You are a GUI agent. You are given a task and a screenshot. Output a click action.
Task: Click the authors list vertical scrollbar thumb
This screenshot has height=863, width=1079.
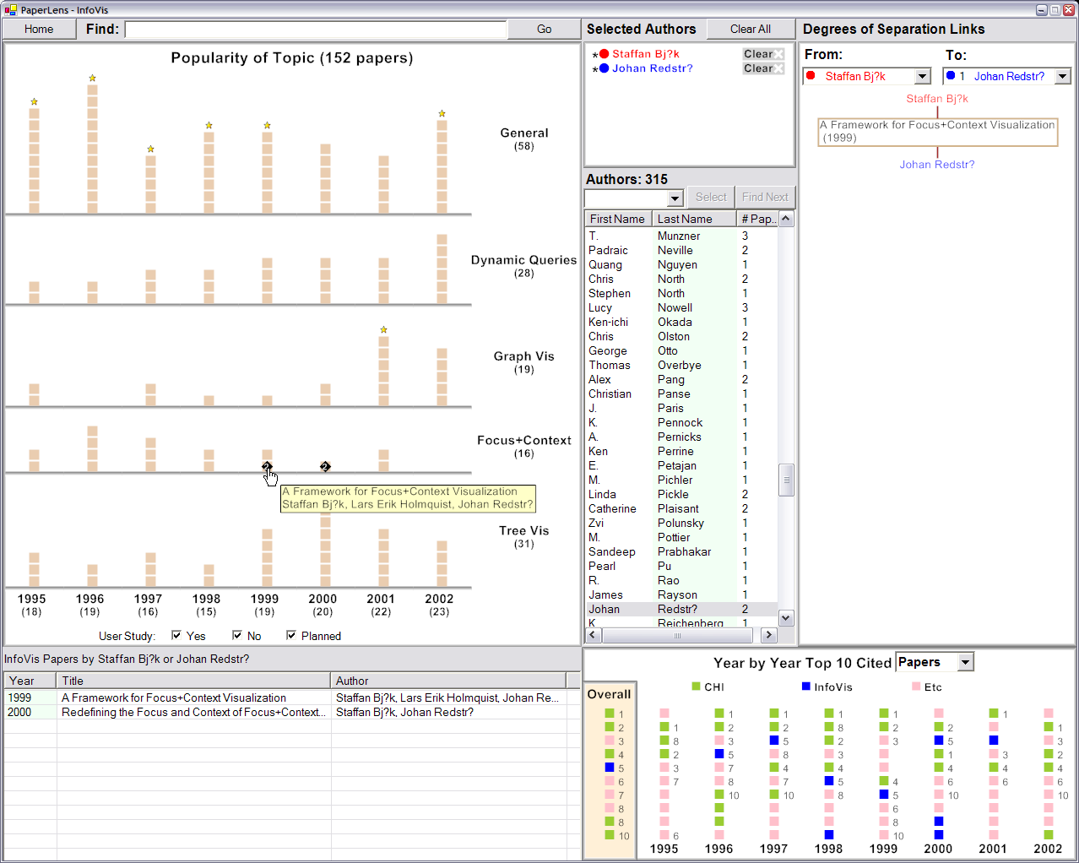(x=786, y=480)
